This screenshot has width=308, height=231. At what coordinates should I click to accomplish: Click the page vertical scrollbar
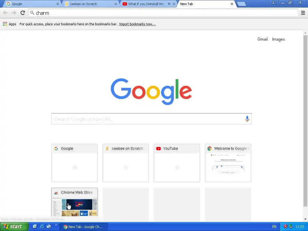pos(305,121)
